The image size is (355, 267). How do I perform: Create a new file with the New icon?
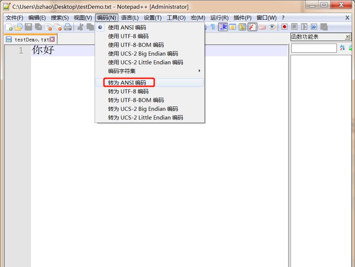(9, 27)
